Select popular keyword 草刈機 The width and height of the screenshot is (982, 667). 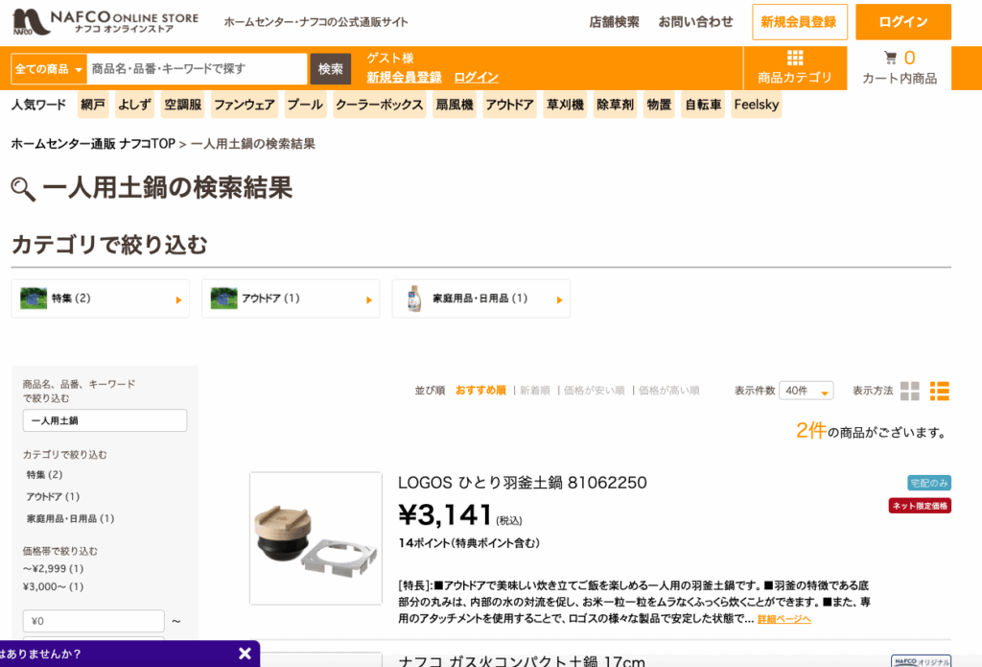click(x=565, y=105)
